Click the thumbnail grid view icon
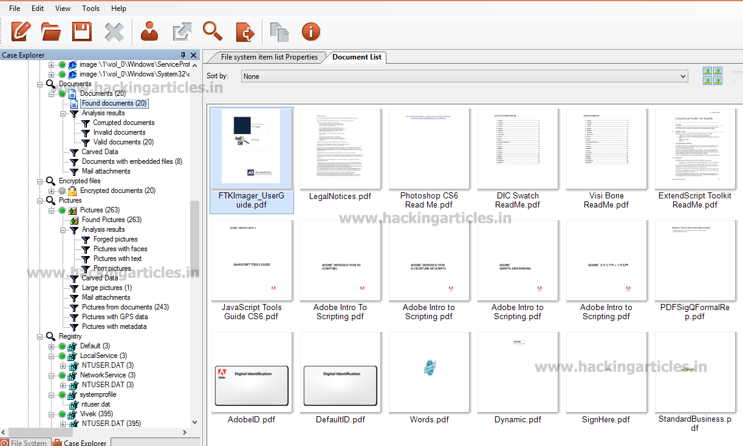743x446 pixels. coord(713,76)
